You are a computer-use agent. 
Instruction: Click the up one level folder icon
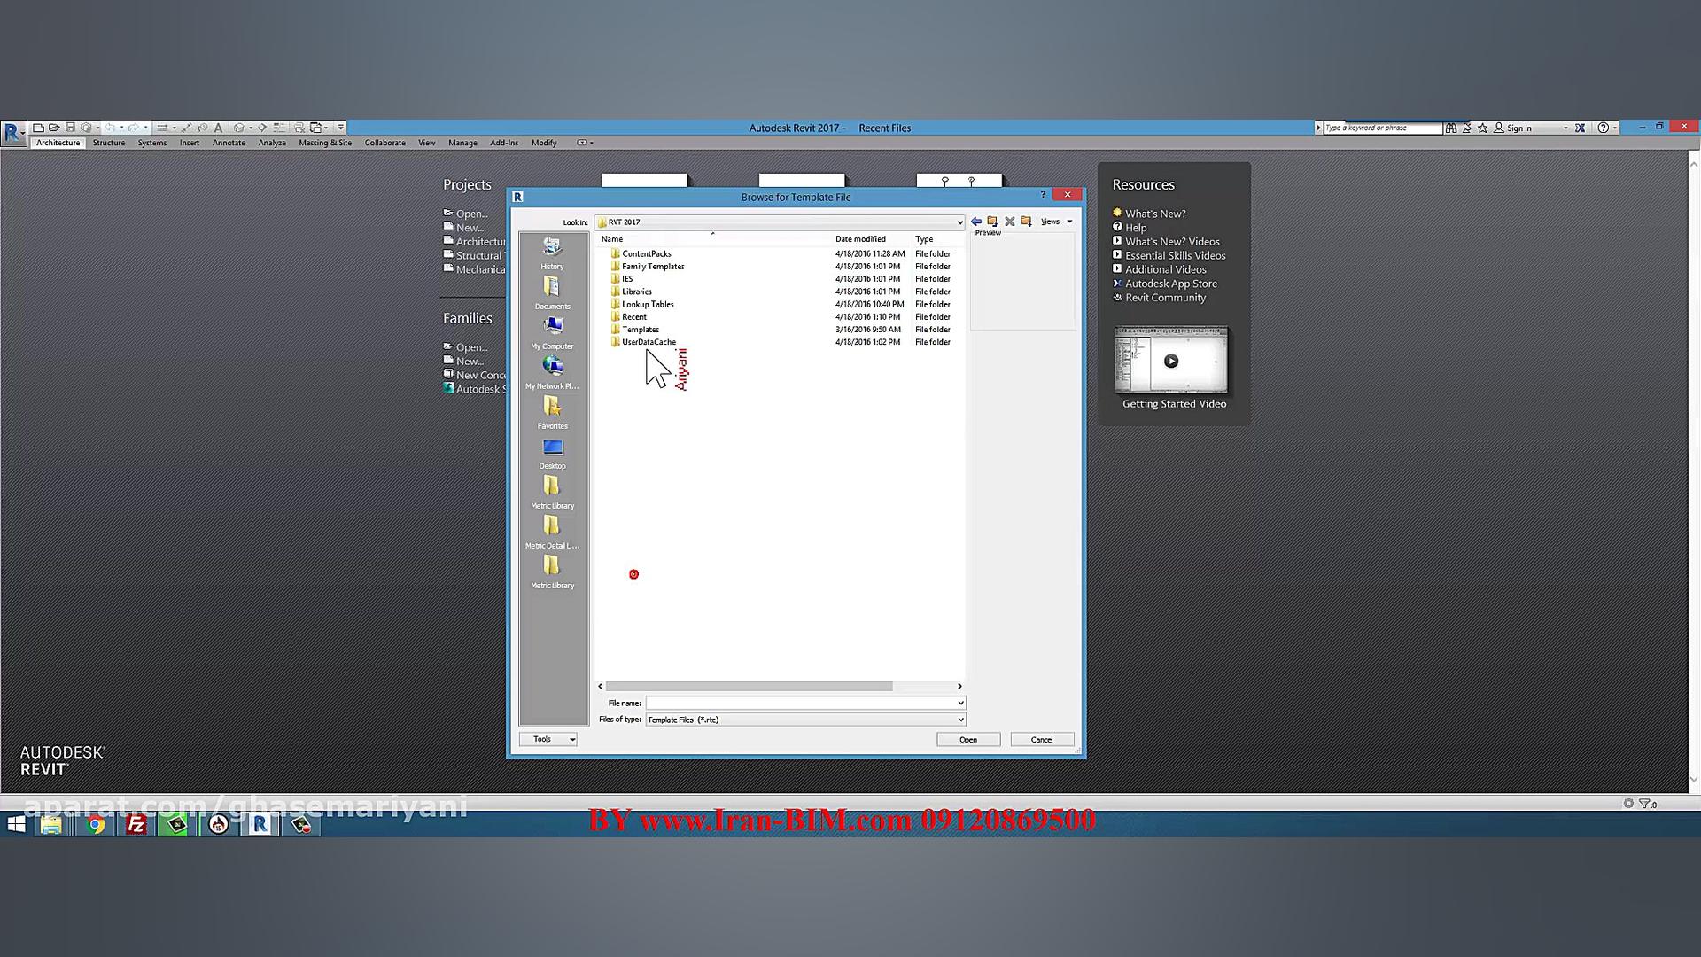[992, 222]
